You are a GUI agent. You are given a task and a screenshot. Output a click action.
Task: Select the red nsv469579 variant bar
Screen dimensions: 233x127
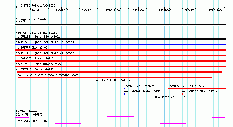[x=120, y=50]
